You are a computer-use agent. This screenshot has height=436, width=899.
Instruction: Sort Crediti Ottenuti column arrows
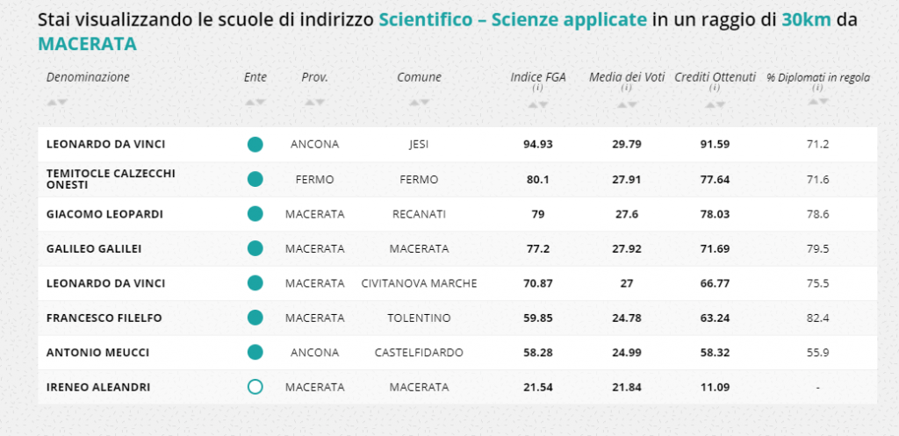coord(715,105)
